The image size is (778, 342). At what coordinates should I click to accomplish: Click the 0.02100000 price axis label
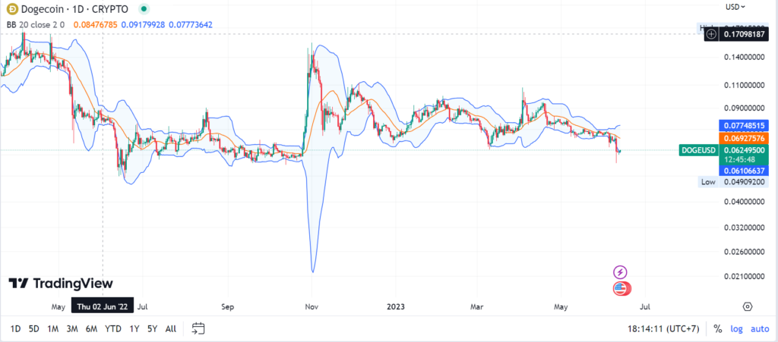[x=744, y=276]
